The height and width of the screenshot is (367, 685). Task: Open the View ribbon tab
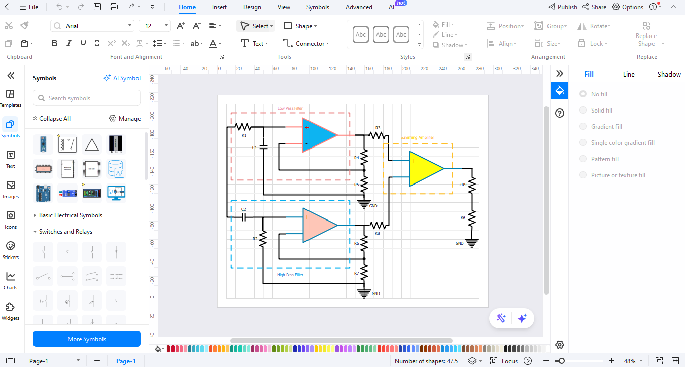[284, 7]
